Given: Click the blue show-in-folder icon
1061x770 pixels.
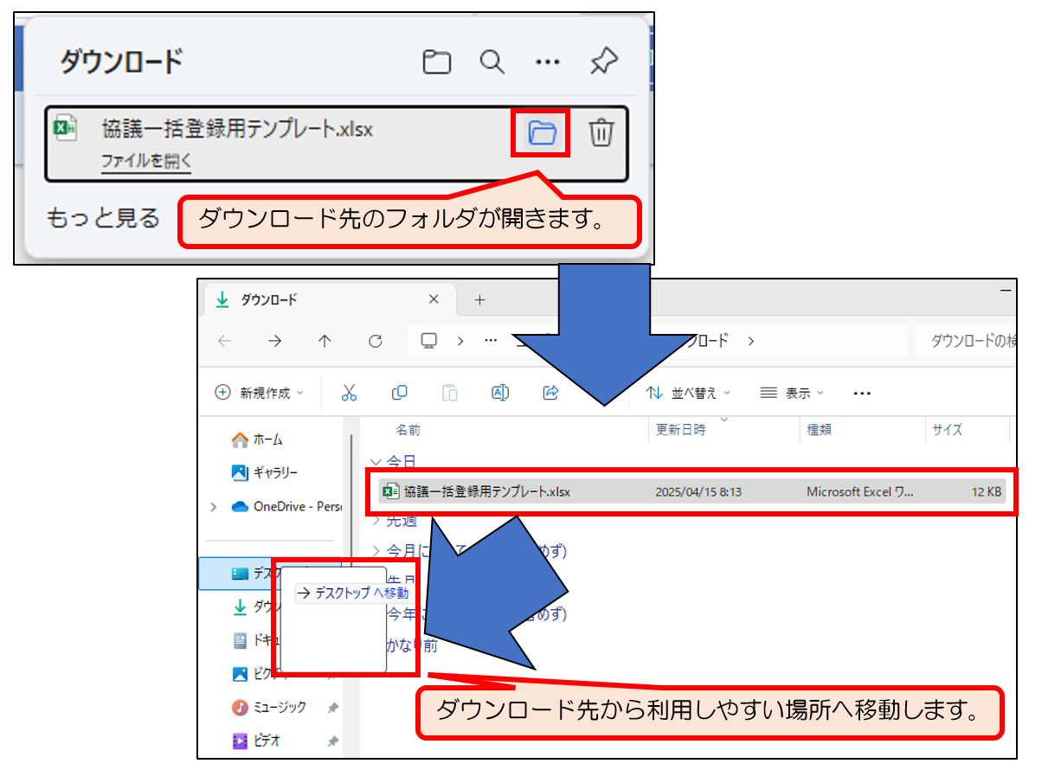Looking at the screenshot, I should tap(542, 132).
